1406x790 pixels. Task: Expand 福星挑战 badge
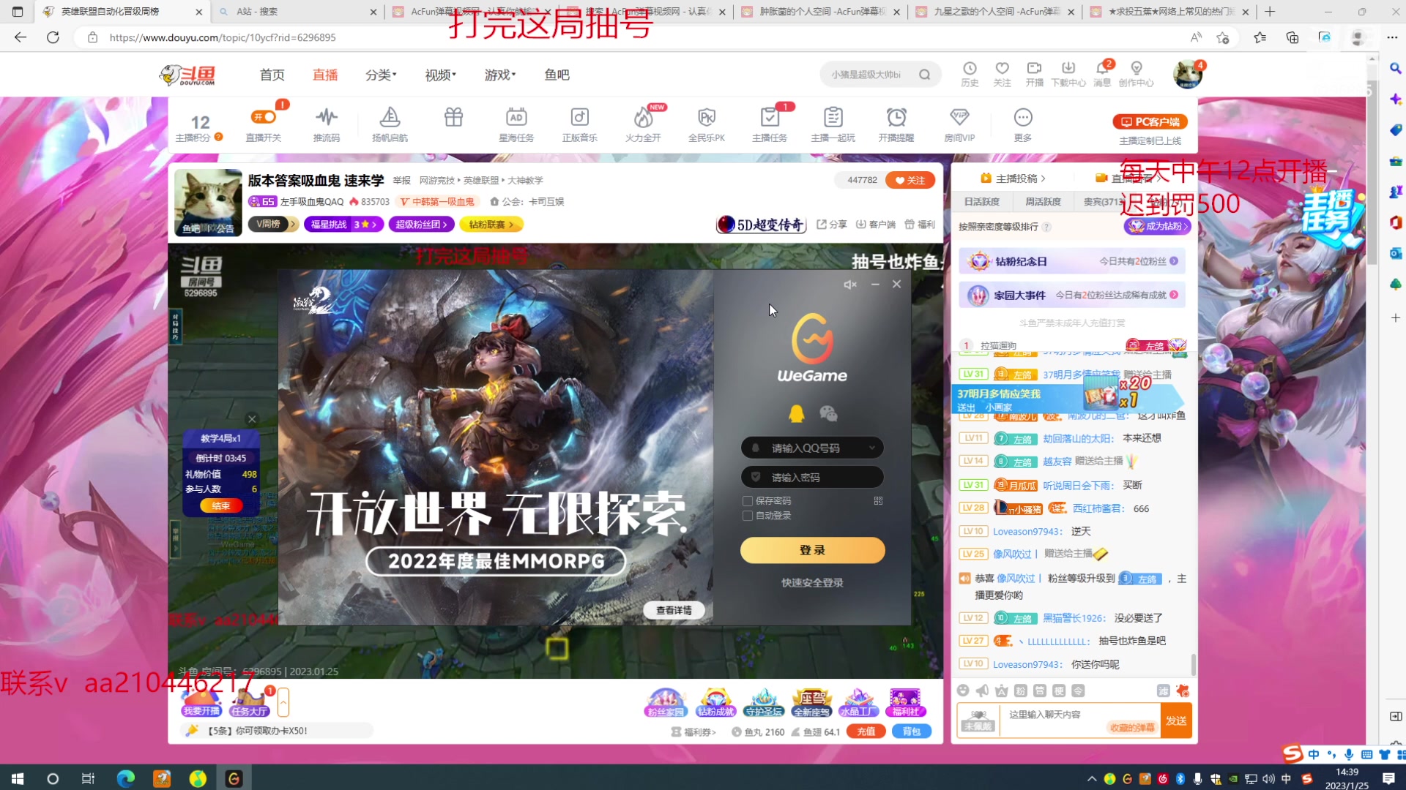(343, 225)
